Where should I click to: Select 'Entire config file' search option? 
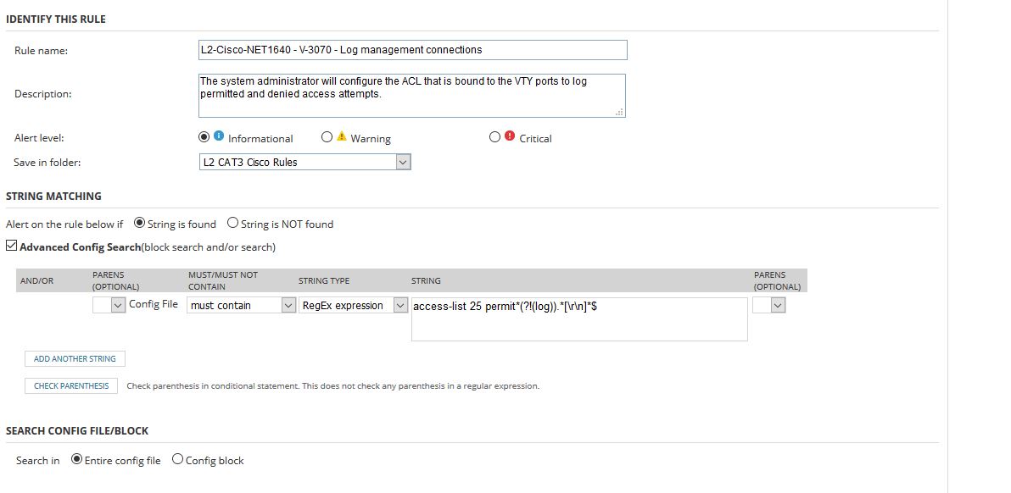(76, 459)
